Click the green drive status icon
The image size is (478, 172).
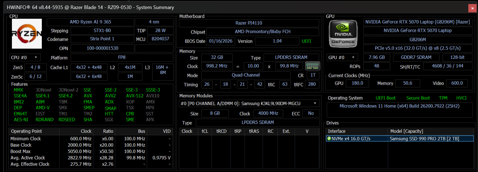[x=329, y=139]
